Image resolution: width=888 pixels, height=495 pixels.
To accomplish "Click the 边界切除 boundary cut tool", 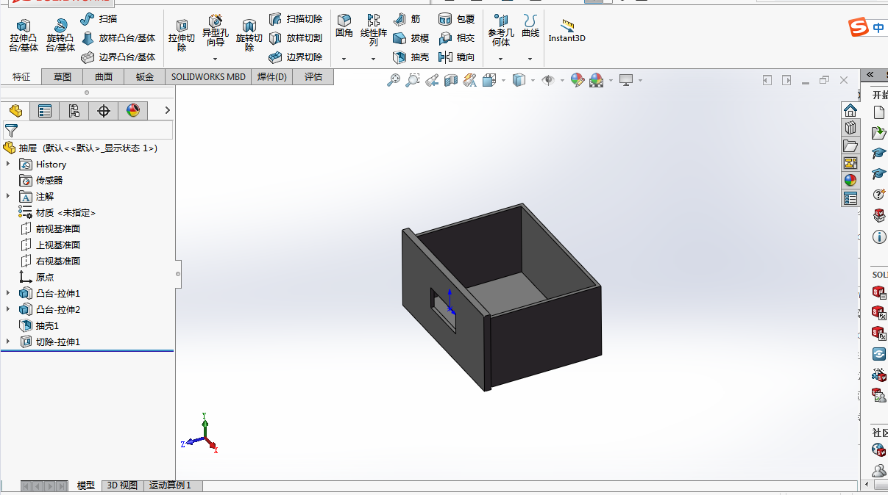I will 296,57.
